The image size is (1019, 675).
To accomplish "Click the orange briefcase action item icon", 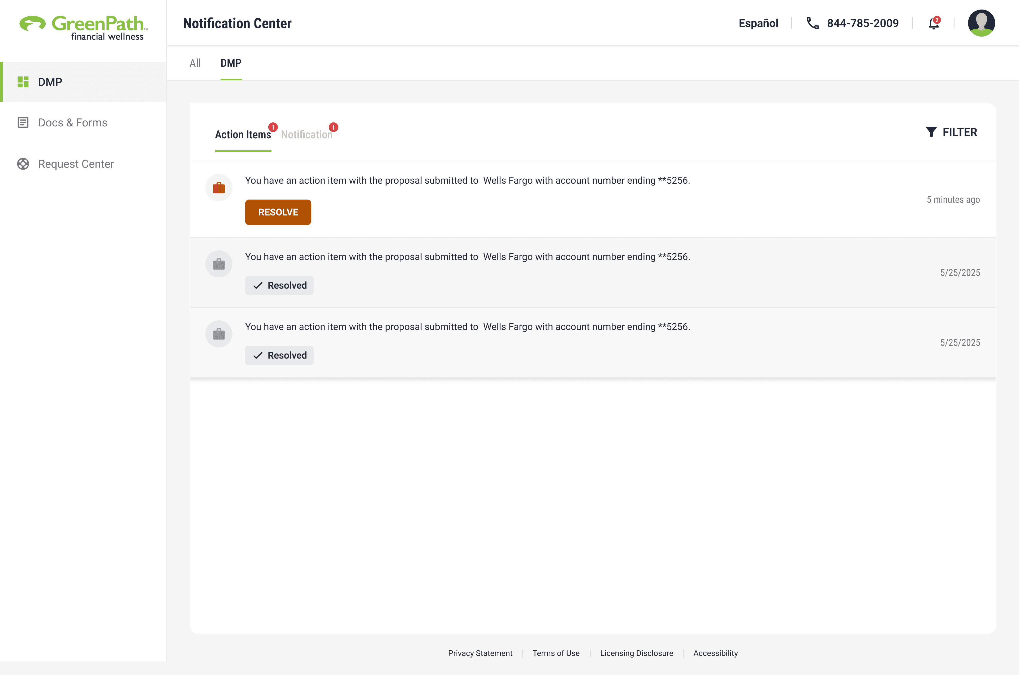I will 219,188.
